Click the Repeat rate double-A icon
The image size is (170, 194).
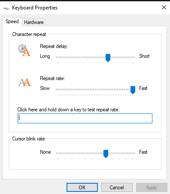click(x=24, y=82)
